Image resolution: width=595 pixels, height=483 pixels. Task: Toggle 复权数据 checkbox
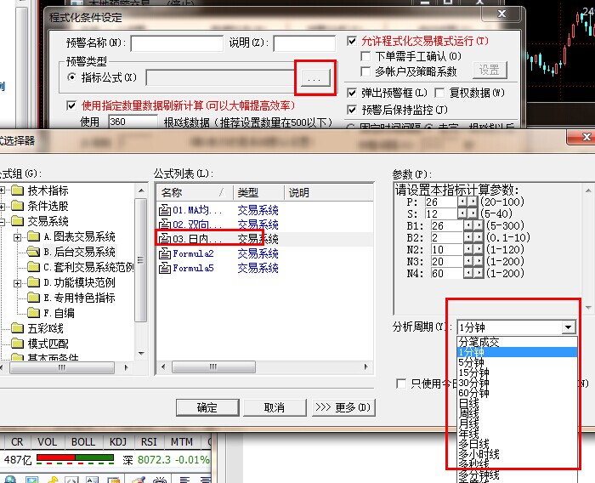(x=439, y=93)
